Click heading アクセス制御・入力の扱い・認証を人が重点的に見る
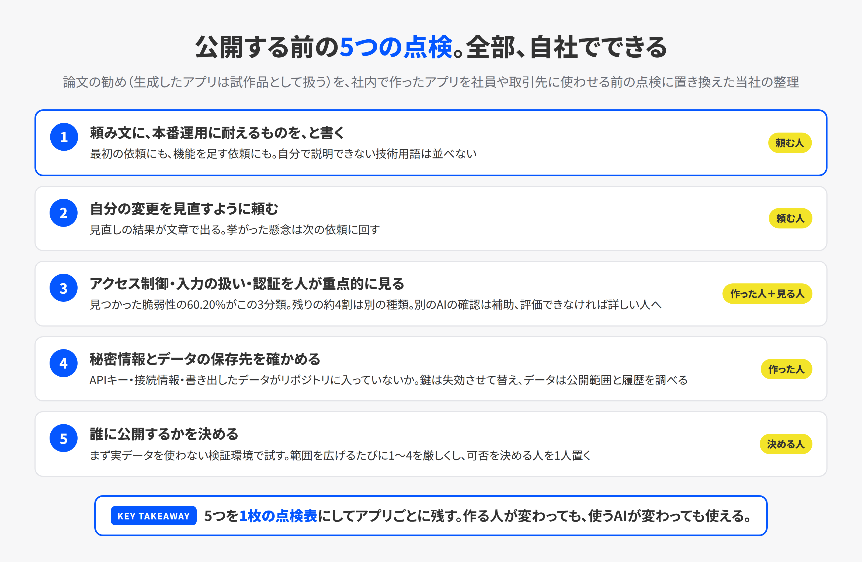The height and width of the screenshot is (562, 862). [247, 284]
